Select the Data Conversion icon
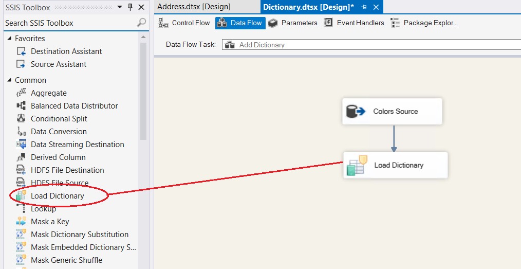Viewport: 521px width, 269px height. [x=21, y=132]
